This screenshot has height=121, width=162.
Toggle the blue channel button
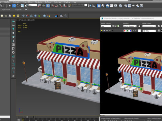tap(130, 31)
